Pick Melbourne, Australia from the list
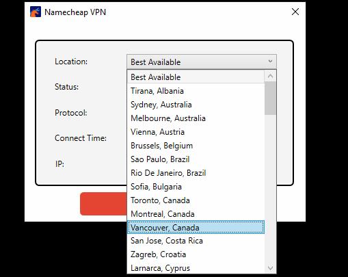This screenshot has height=277, width=348. click(x=196, y=118)
